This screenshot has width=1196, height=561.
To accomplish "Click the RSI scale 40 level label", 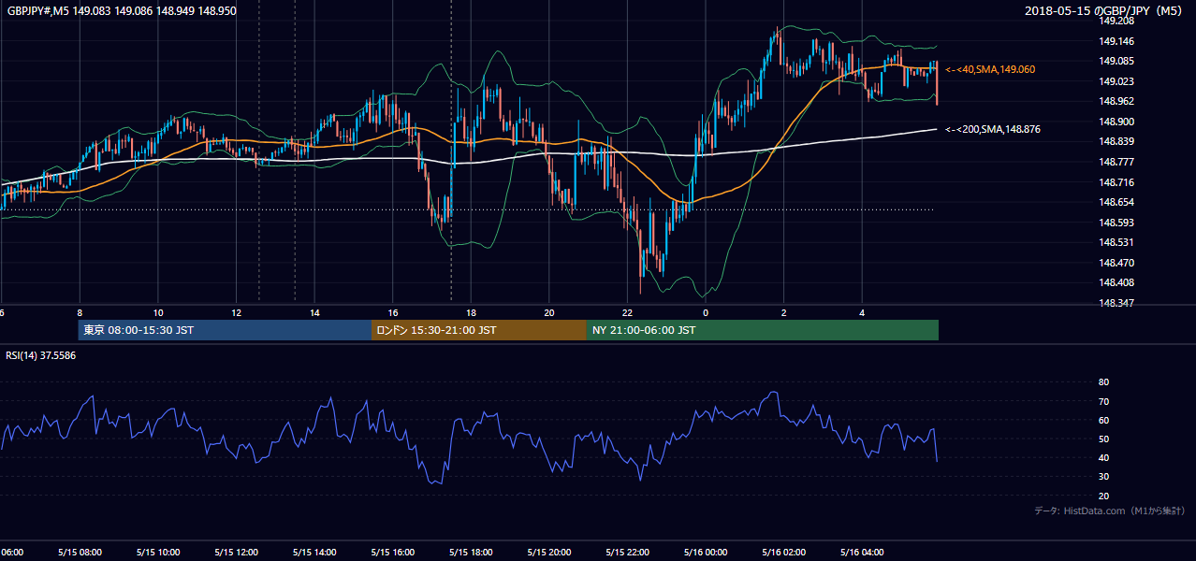I will coord(1103,458).
